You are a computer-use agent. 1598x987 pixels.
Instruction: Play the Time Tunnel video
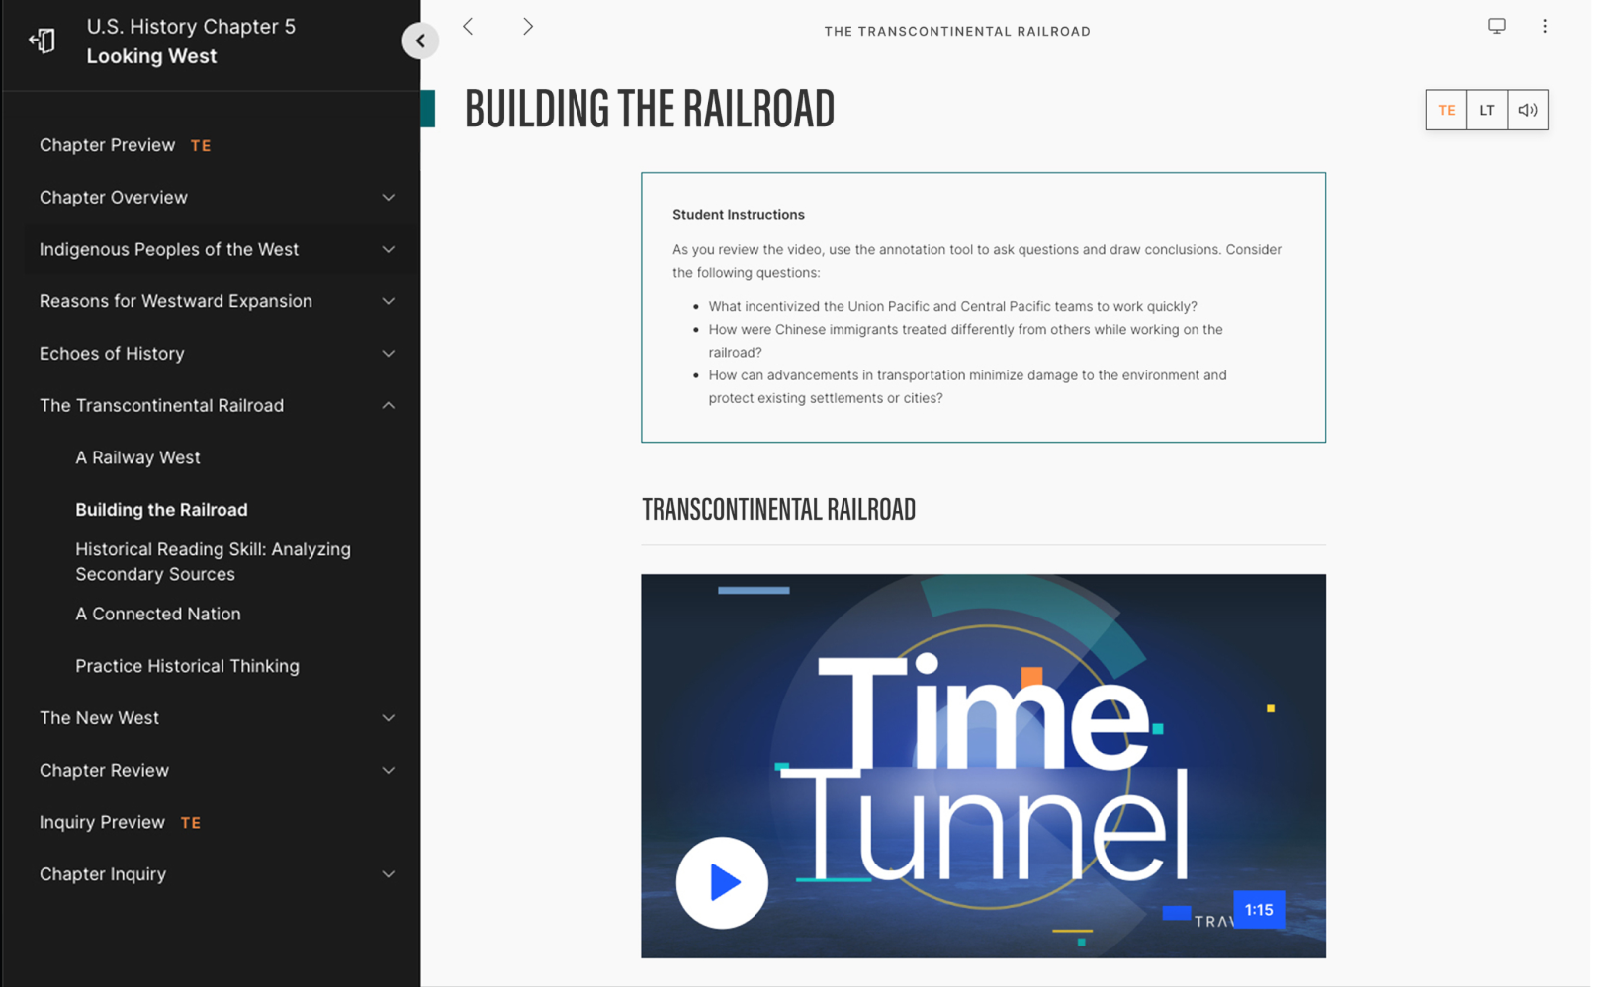click(722, 882)
